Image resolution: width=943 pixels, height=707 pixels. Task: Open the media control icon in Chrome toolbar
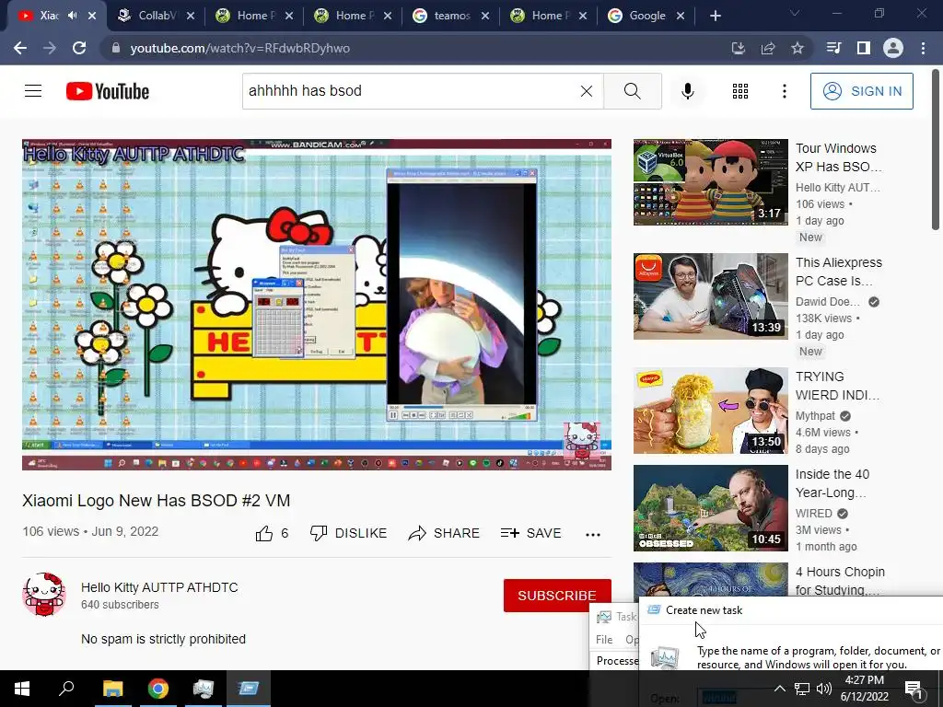tap(833, 48)
